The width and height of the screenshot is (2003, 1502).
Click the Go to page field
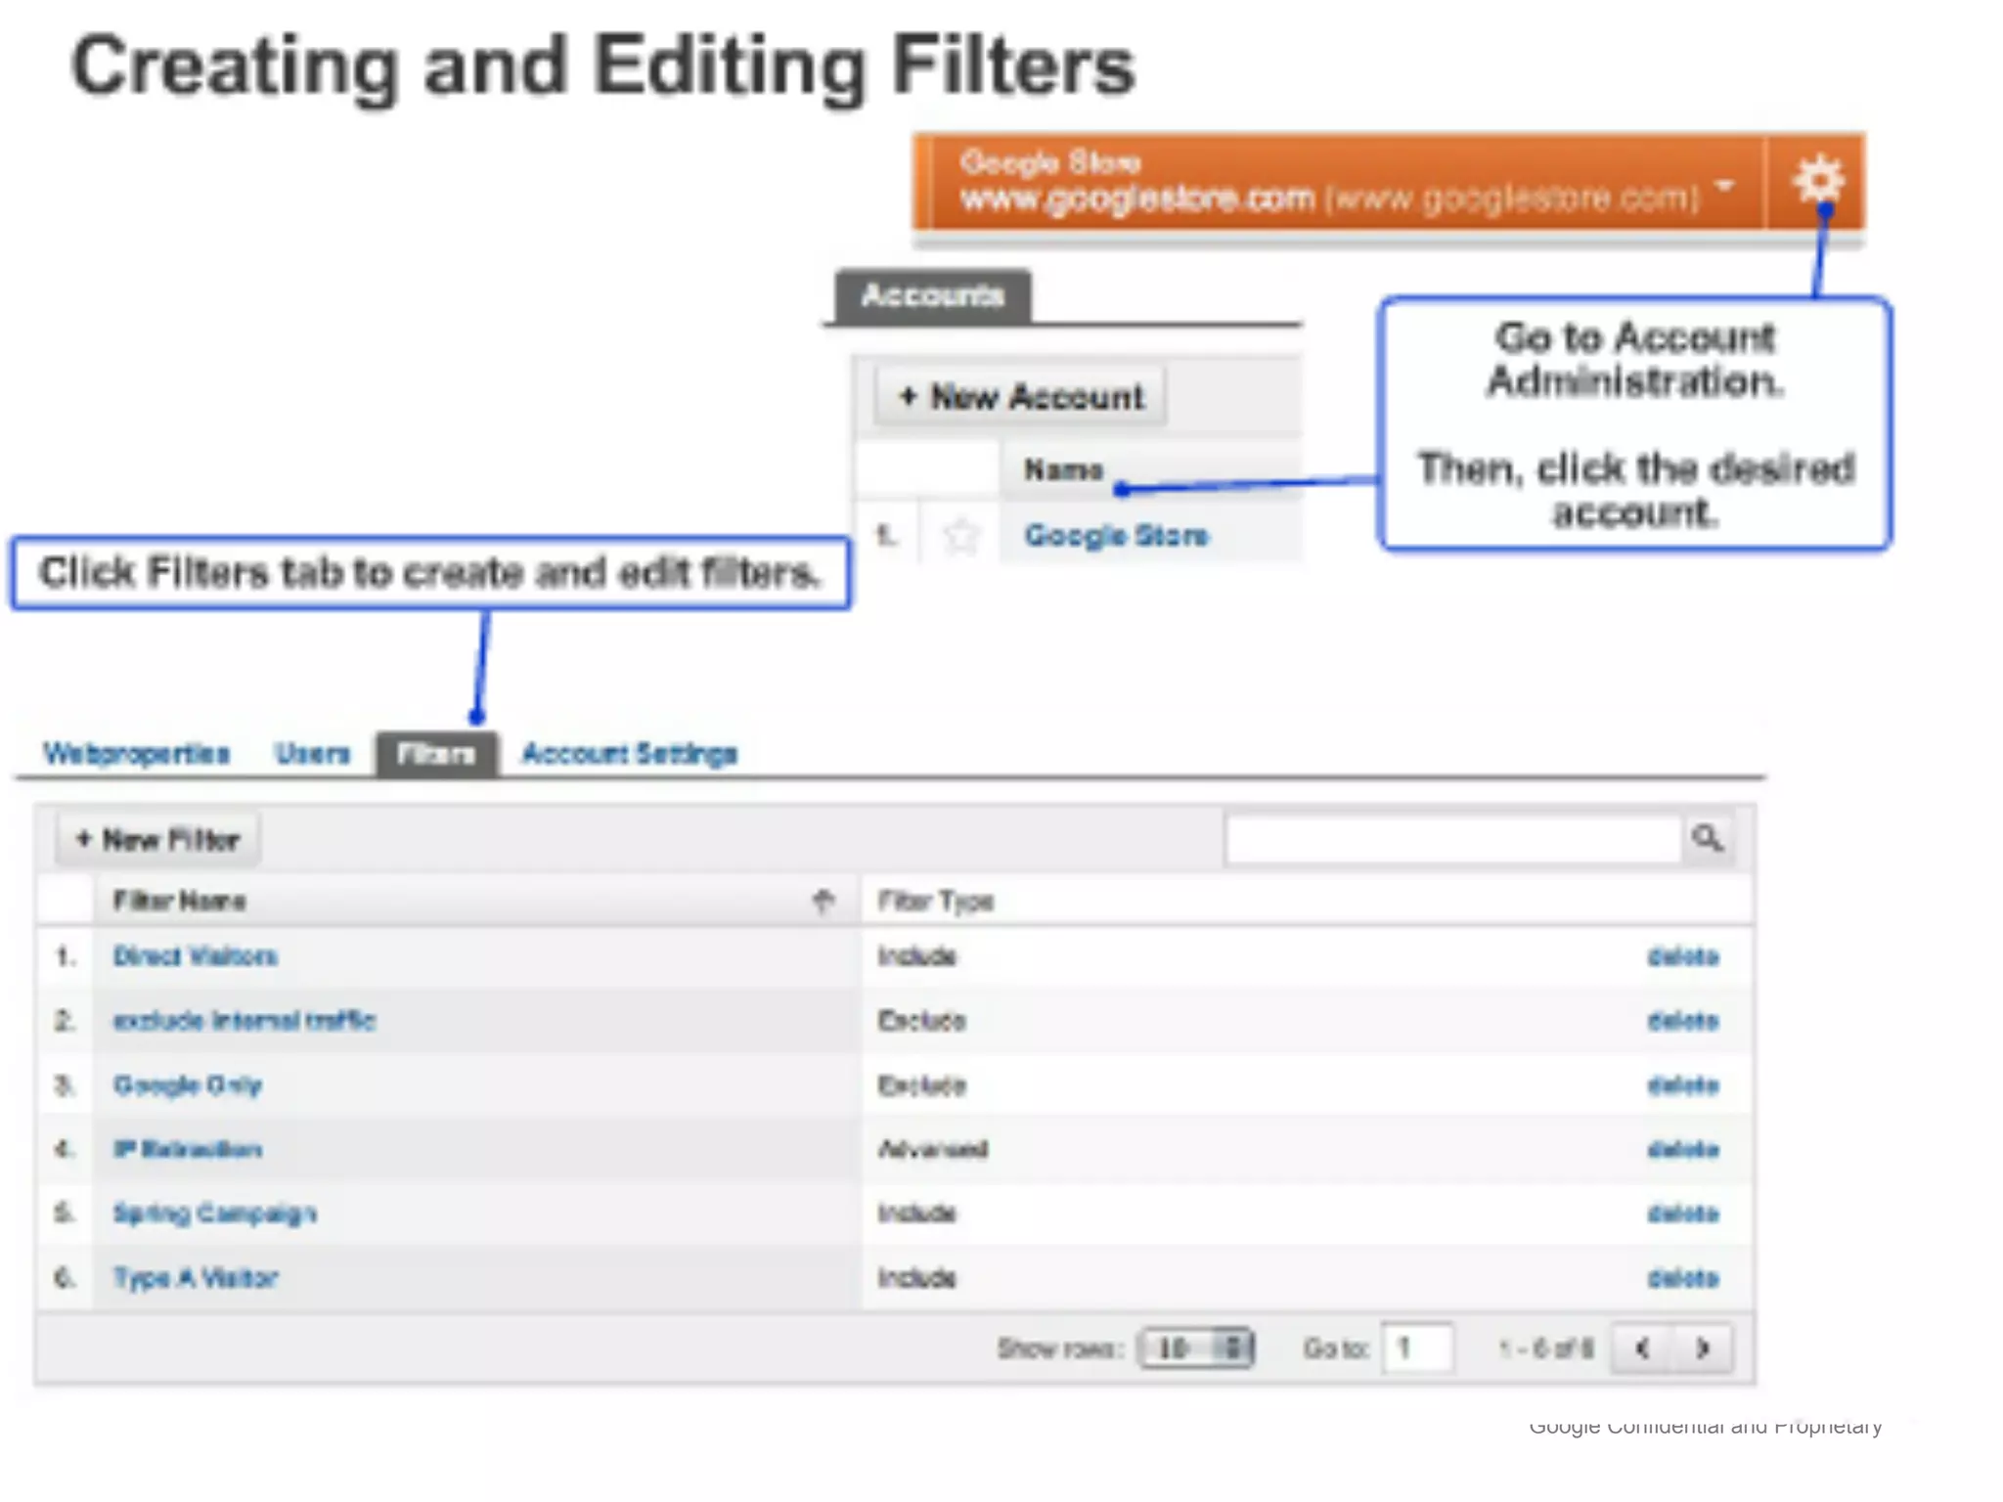pyautogui.click(x=1416, y=1348)
